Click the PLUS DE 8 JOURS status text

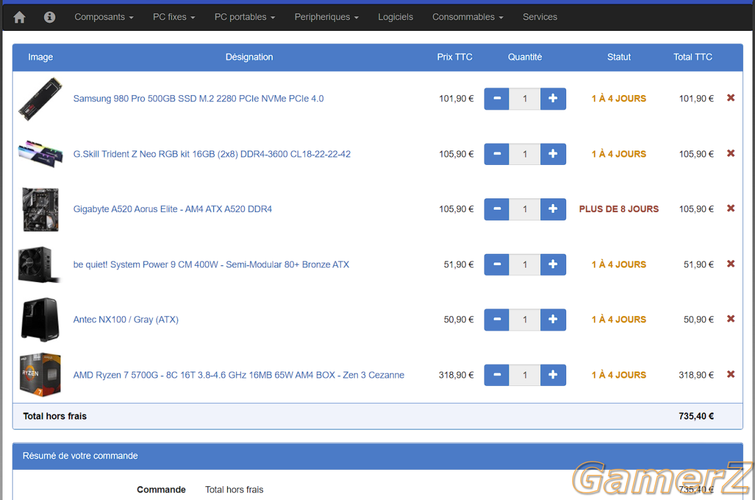(619, 209)
